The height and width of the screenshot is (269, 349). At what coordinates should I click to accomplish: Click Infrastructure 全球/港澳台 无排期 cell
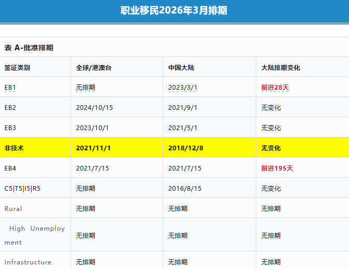click(85, 262)
